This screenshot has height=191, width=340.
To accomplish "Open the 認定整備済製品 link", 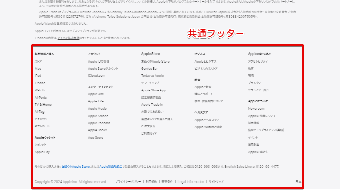I will tap(151, 97).
